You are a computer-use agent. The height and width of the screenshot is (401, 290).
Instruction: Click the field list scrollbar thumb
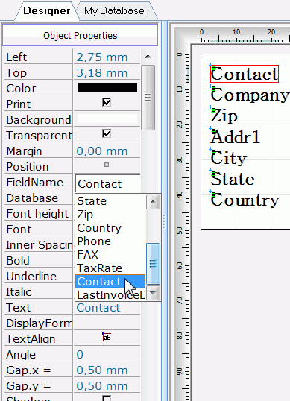click(x=153, y=264)
